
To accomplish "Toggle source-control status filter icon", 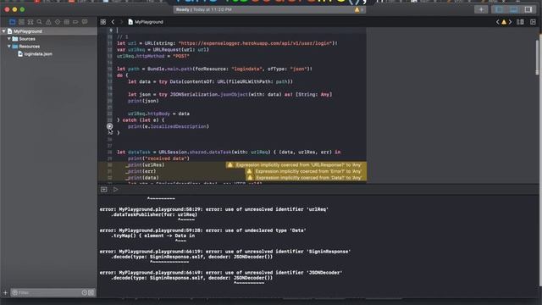I will pos(91,292).
